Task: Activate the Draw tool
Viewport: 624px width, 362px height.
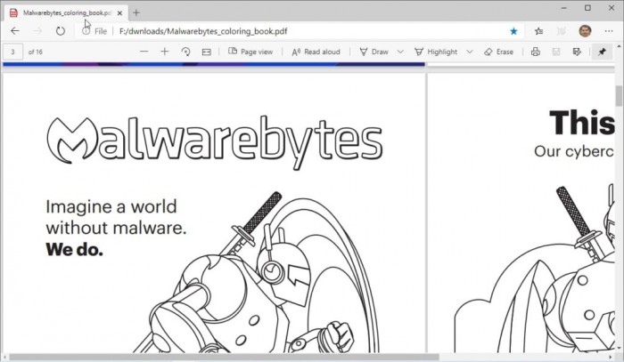Action: (x=374, y=52)
